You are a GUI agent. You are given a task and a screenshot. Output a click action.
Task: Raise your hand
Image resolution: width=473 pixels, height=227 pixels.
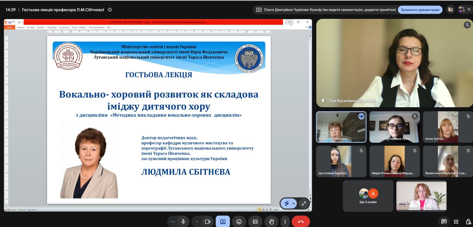(271, 221)
